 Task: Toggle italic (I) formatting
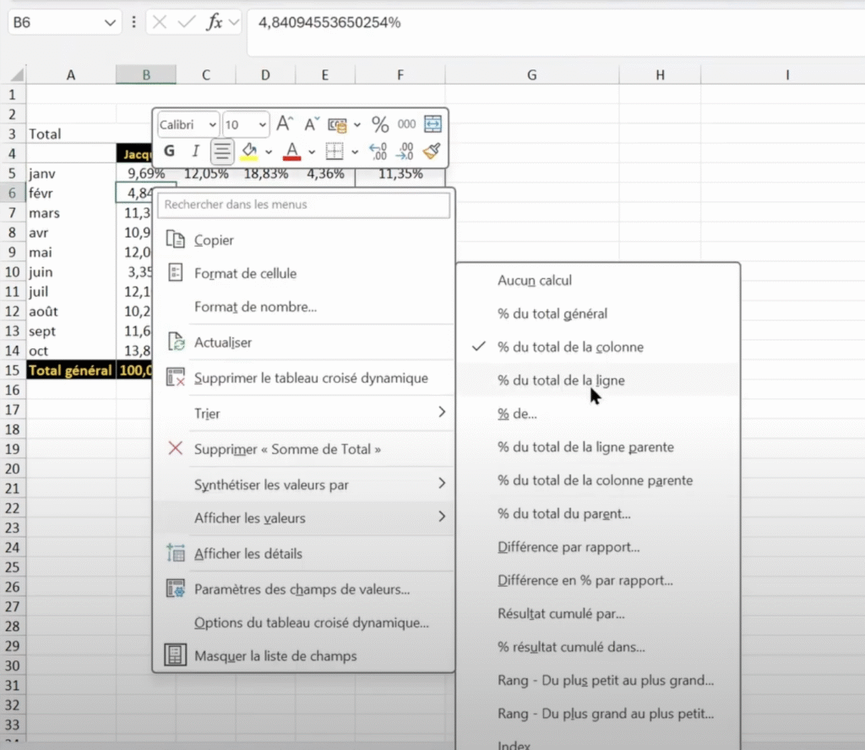(x=195, y=151)
